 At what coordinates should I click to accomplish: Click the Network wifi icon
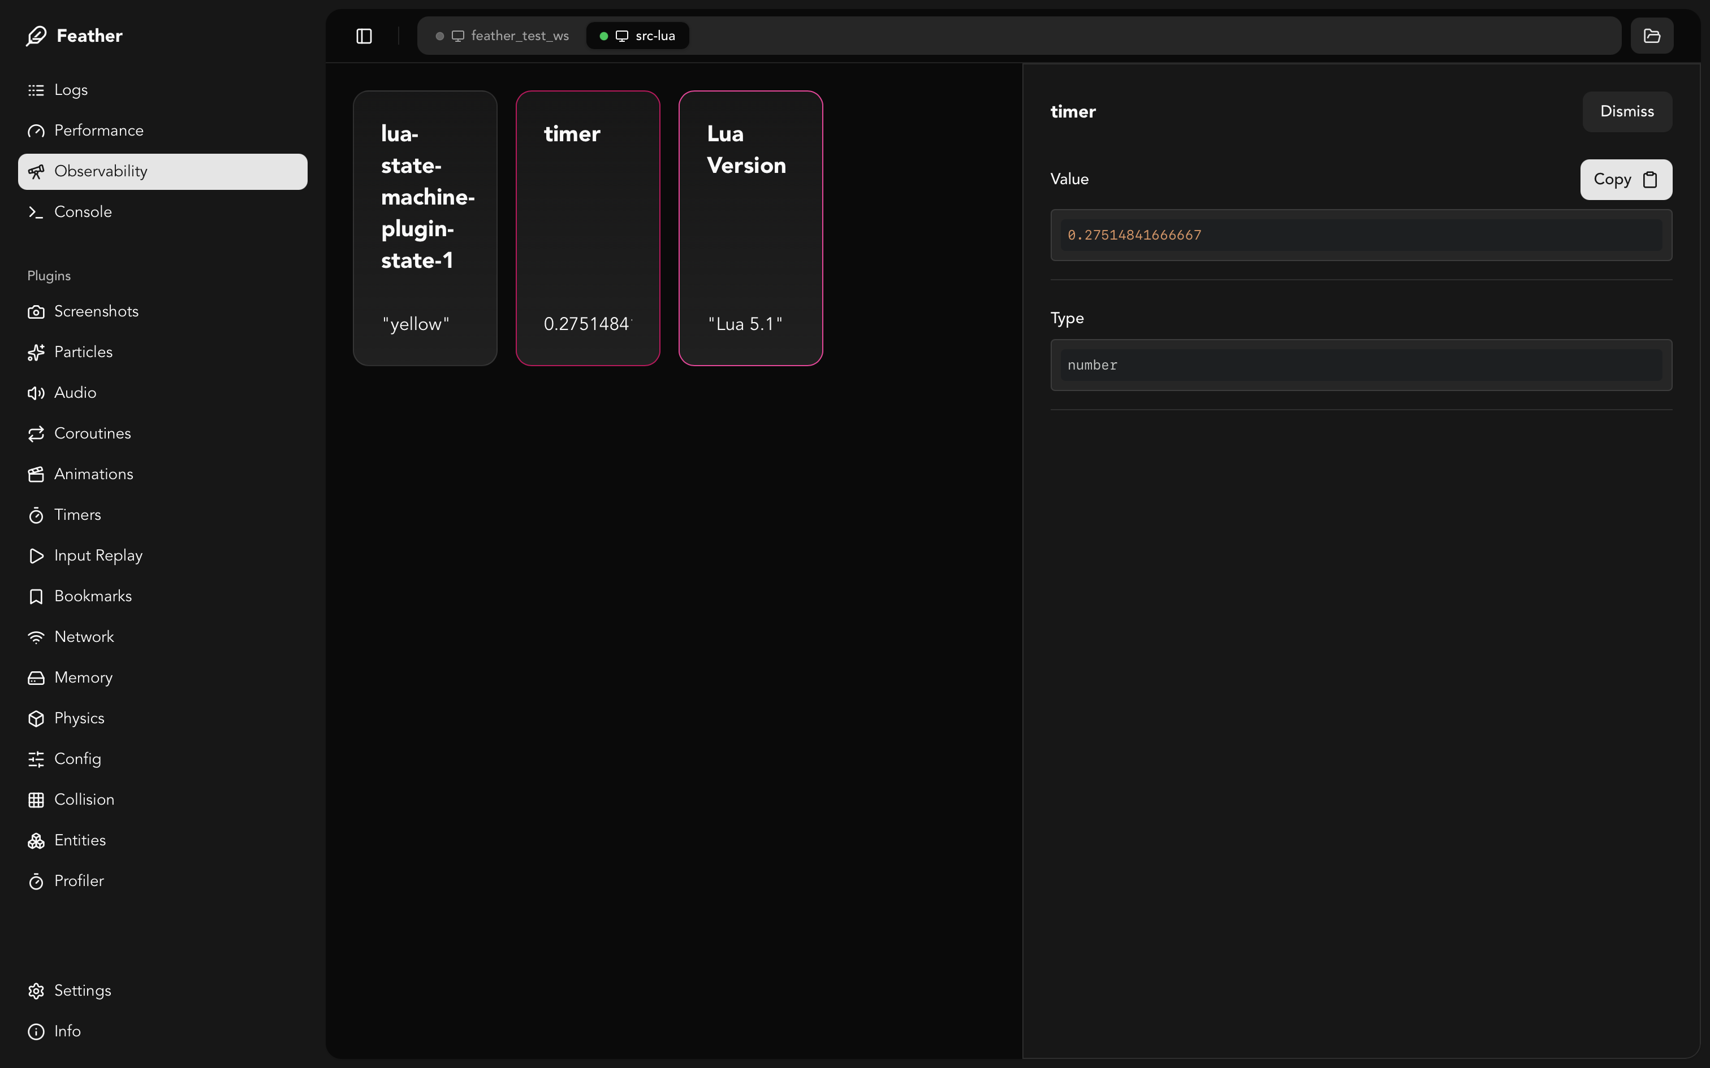36,637
